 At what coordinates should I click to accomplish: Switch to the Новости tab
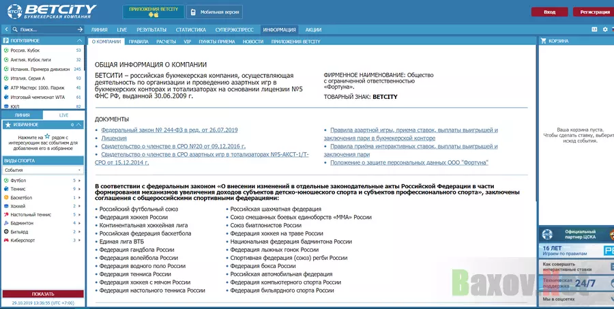pyautogui.click(x=253, y=42)
